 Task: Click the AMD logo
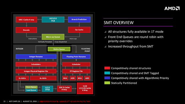pyautogui.click(x=172, y=8)
